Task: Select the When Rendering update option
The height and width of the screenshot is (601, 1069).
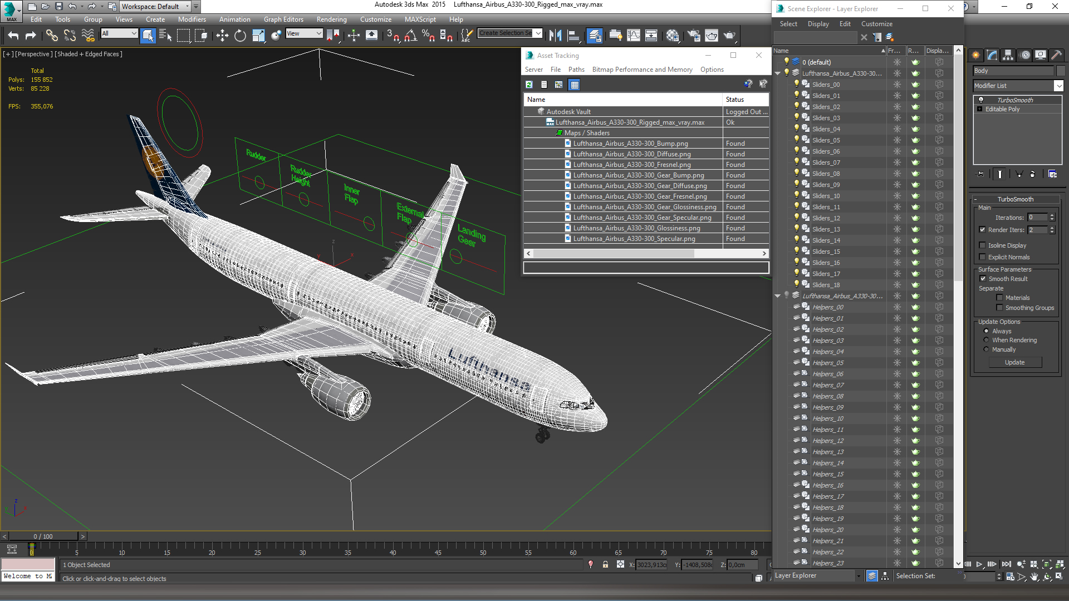Action: tap(987, 340)
